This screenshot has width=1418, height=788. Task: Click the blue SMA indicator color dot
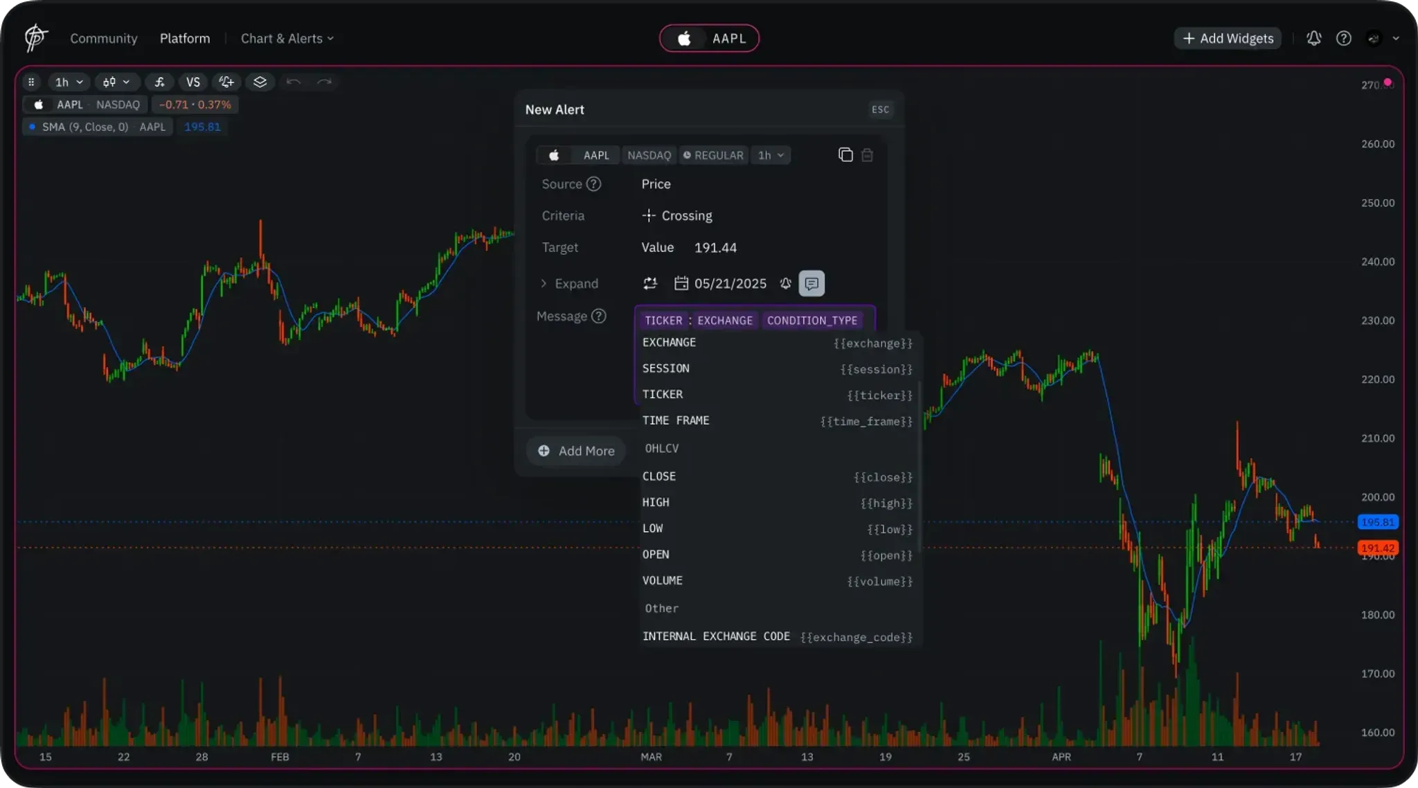[32, 127]
